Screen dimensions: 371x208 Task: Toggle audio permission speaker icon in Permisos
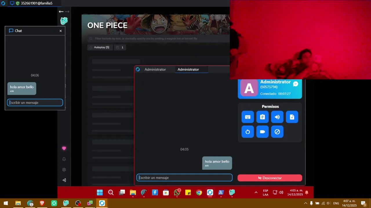click(277, 117)
